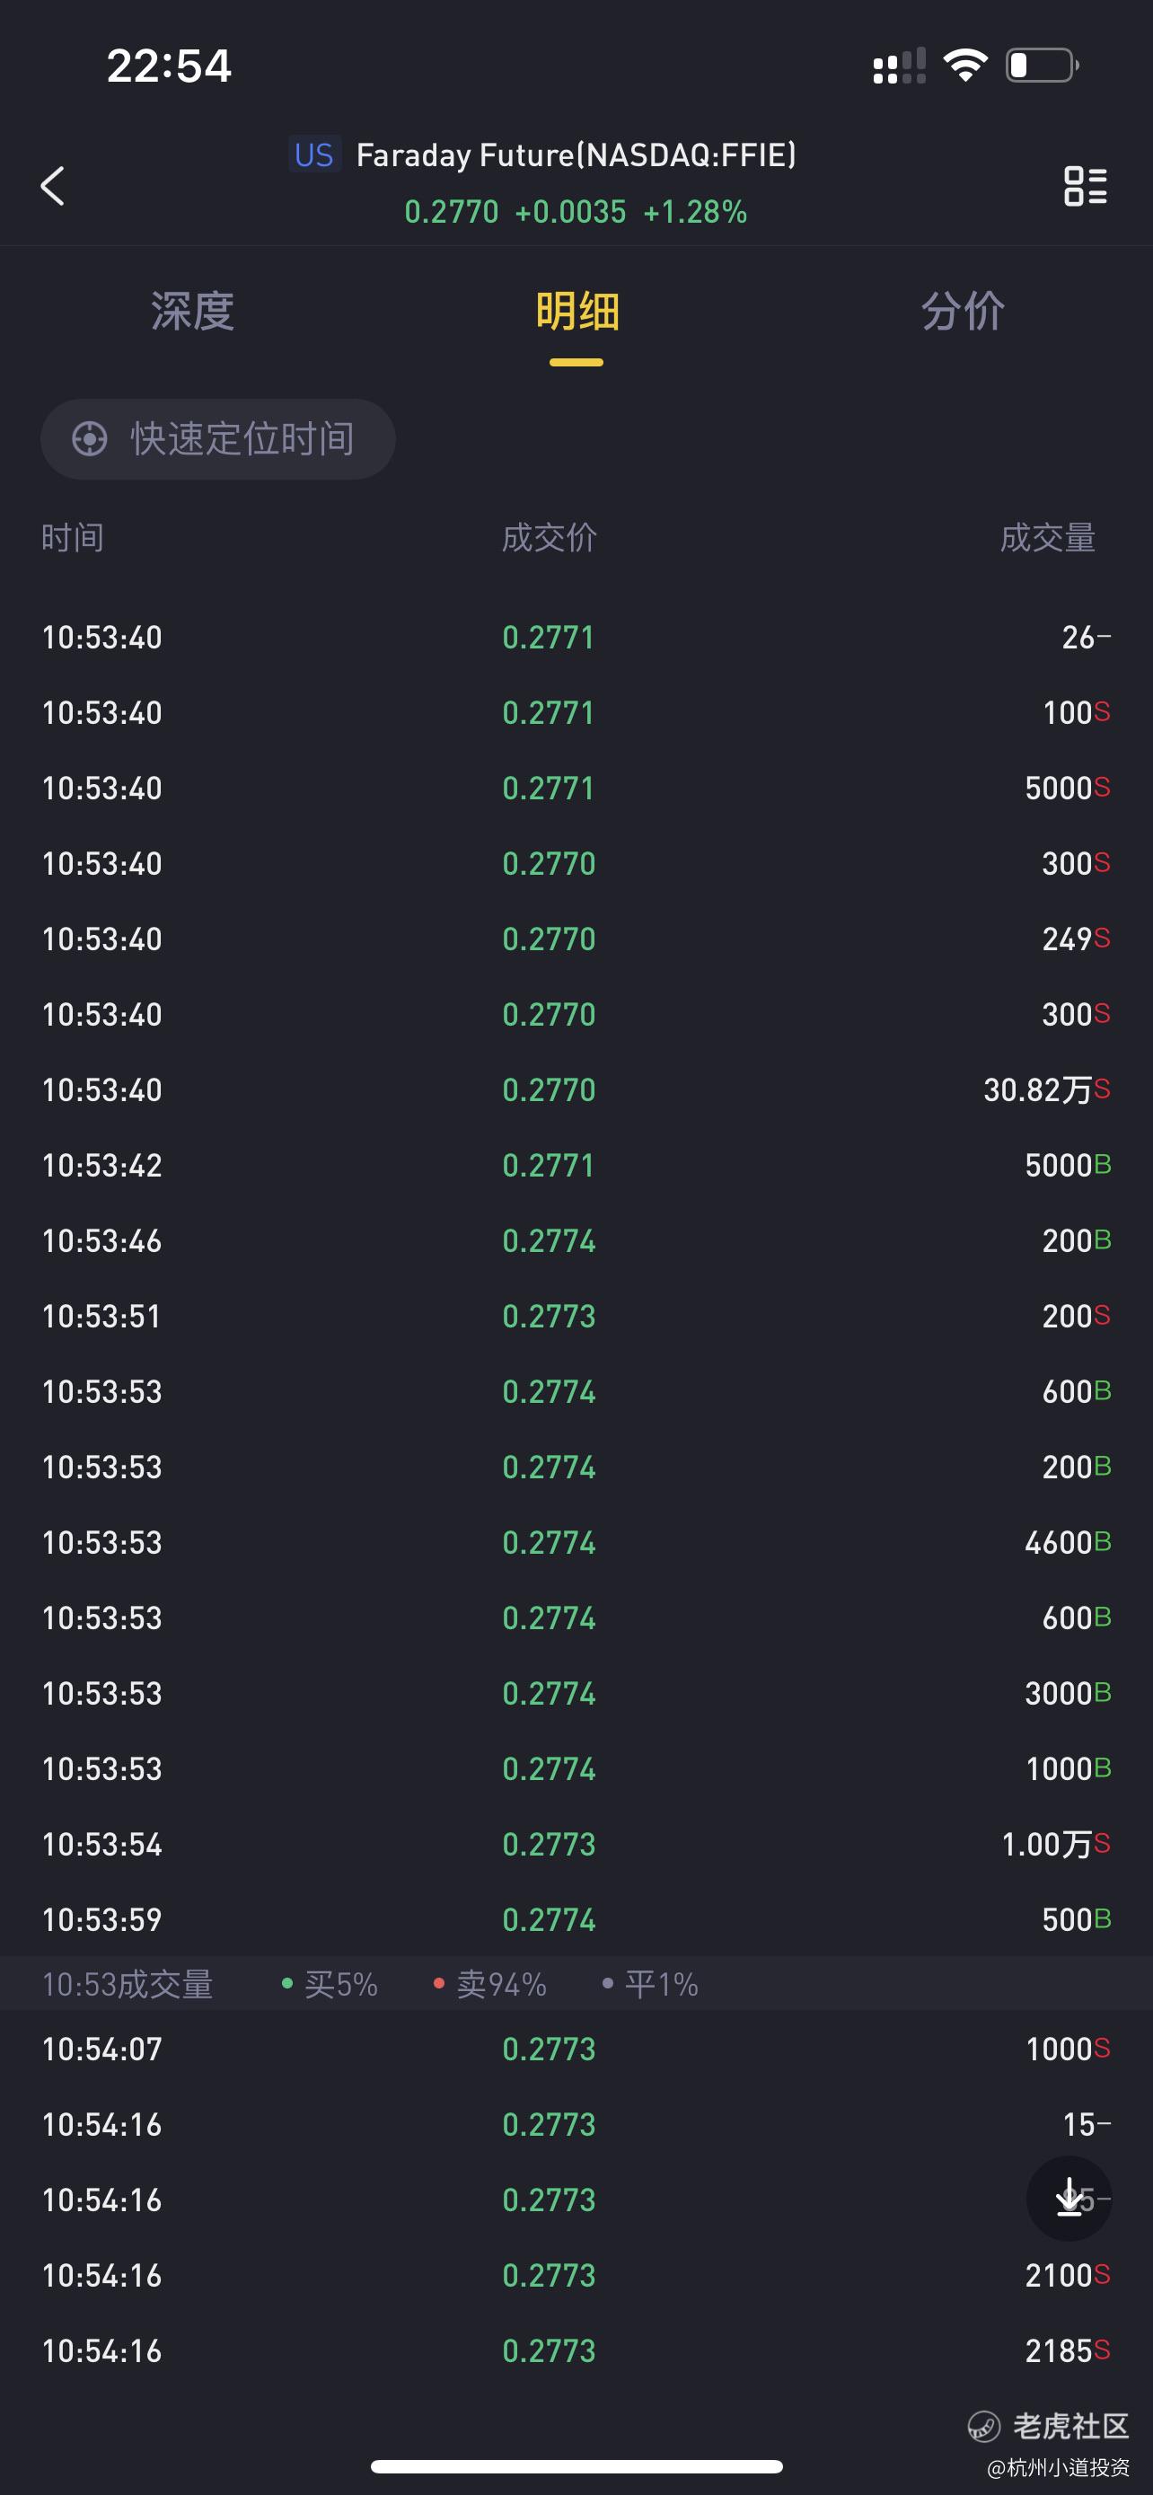Image resolution: width=1153 pixels, height=2495 pixels.
Task: Switch to the 深度 tab
Action: point(193,312)
